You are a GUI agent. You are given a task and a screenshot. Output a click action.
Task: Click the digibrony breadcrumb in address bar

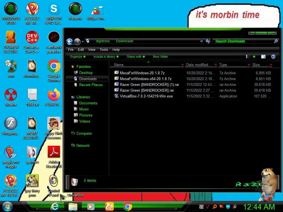103,41
